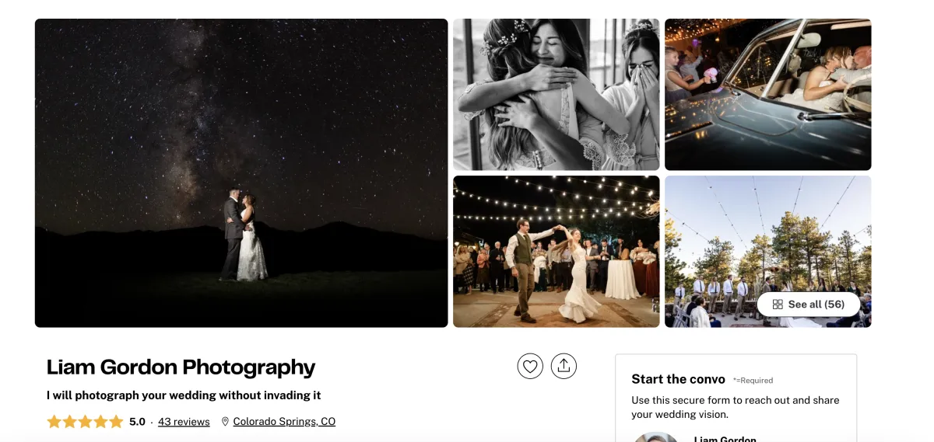Open the Colorado Springs, CO location link

click(284, 422)
